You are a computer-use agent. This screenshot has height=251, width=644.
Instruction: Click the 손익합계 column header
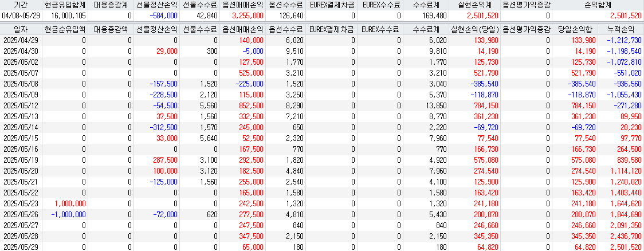tap(597, 5)
